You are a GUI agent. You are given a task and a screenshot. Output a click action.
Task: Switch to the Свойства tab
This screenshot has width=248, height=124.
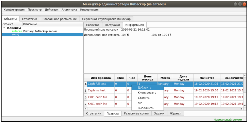[93, 25]
